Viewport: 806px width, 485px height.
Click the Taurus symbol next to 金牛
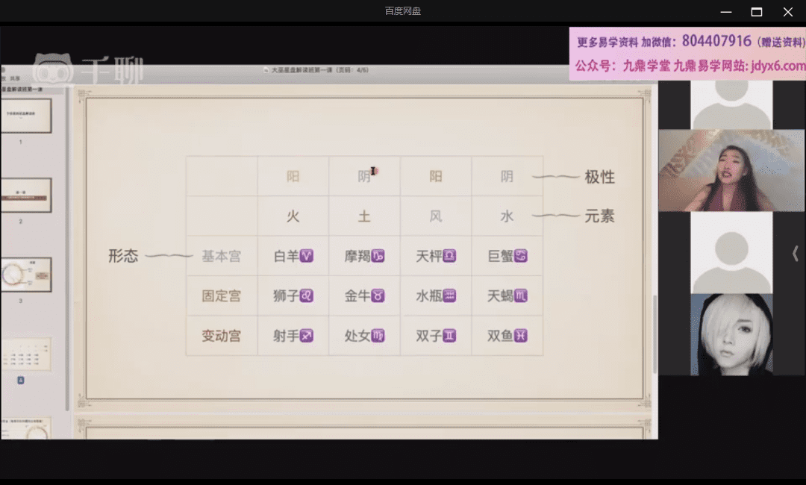point(378,296)
